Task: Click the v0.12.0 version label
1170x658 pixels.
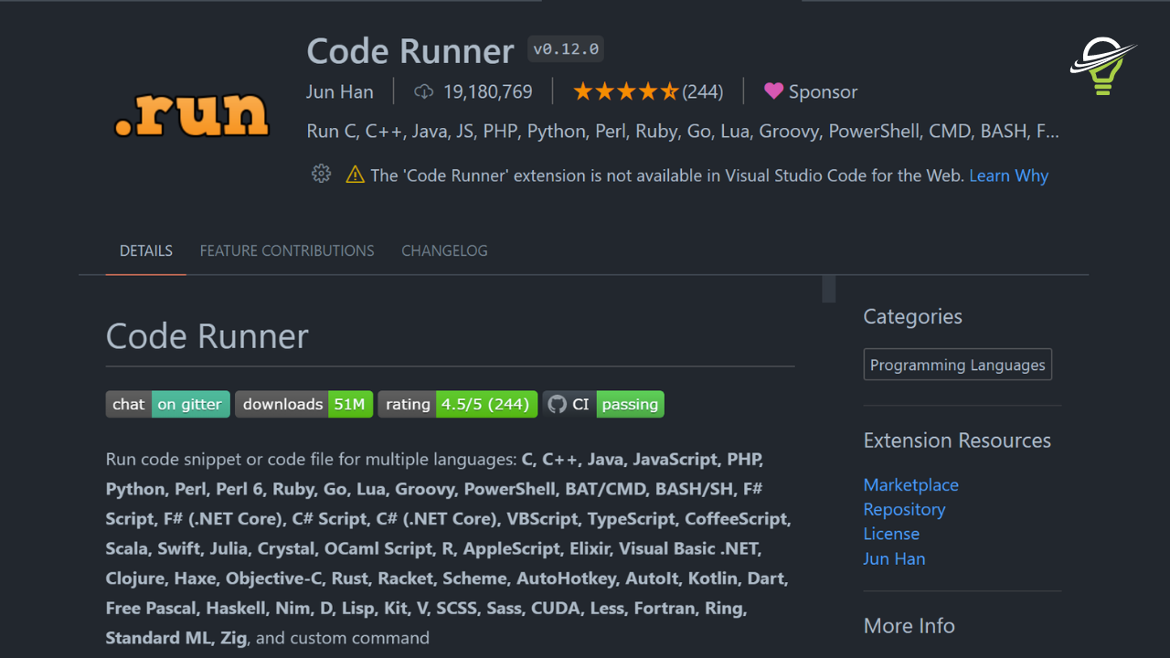Action: [566, 49]
